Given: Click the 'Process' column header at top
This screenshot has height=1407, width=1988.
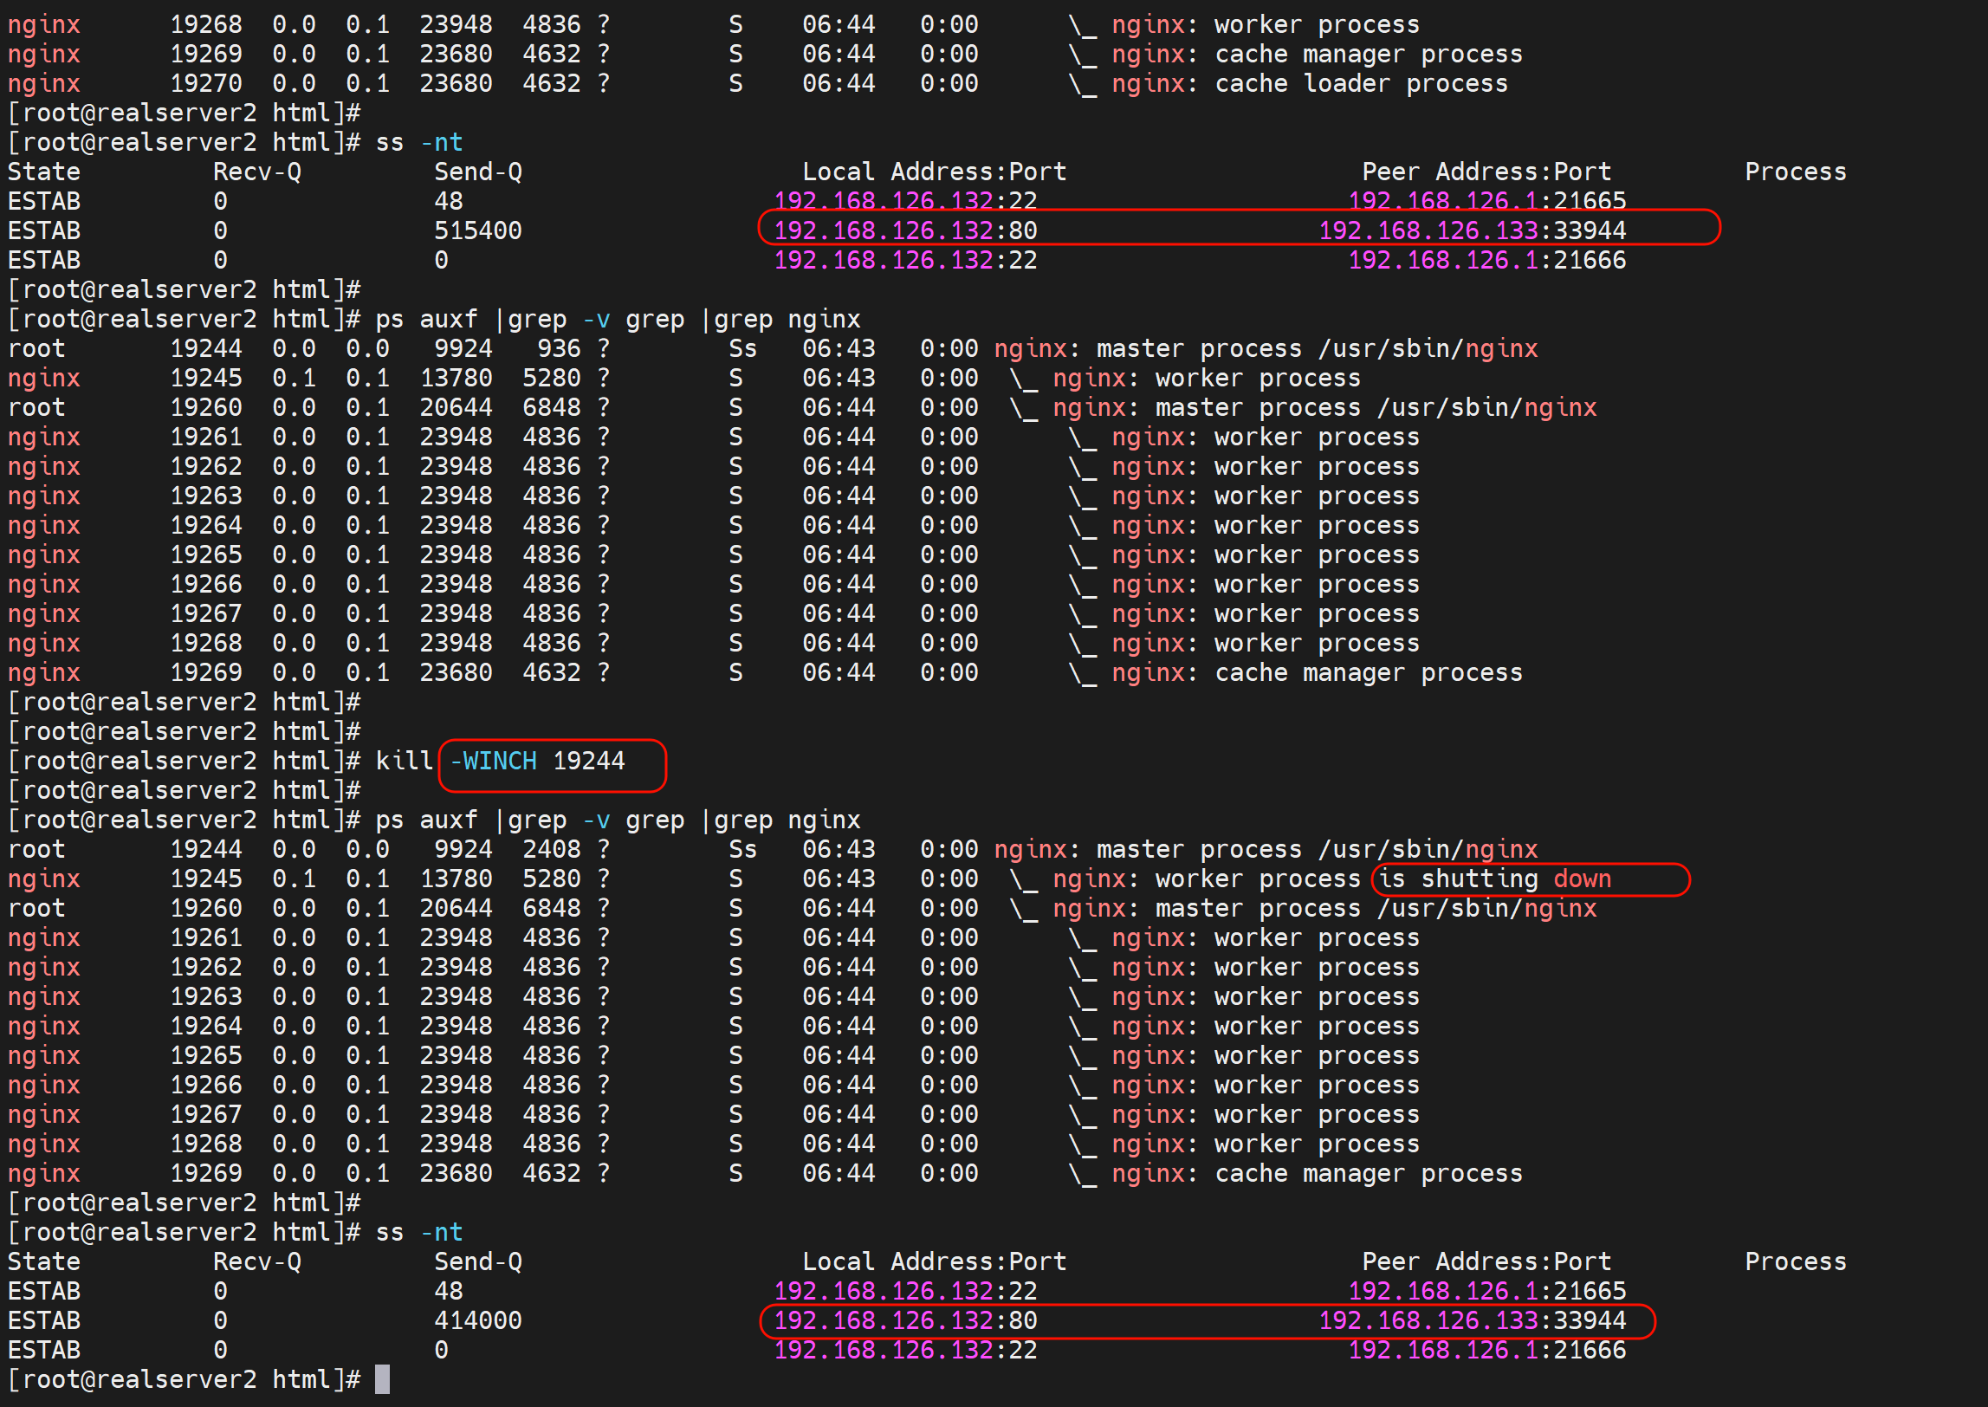Looking at the screenshot, I should pyautogui.click(x=1795, y=172).
